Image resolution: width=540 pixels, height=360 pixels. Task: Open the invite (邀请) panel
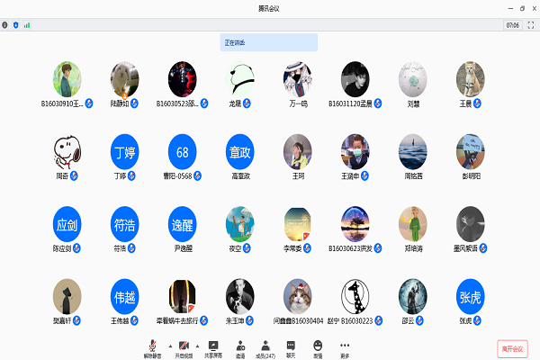pyautogui.click(x=239, y=347)
